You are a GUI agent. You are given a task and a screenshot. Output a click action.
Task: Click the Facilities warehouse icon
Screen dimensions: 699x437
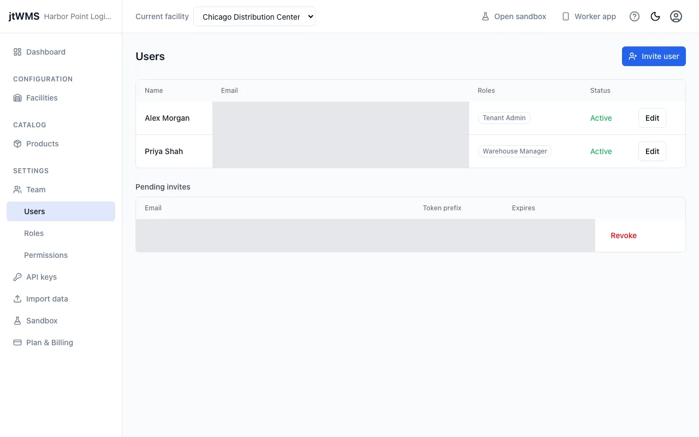coord(17,98)
